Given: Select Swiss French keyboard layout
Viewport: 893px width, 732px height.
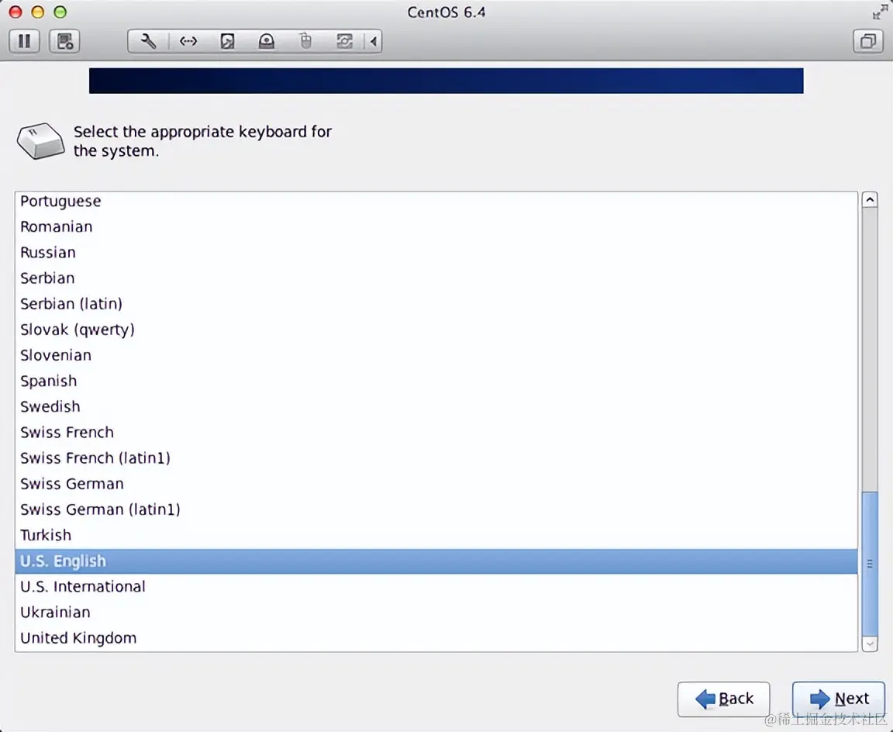Looking at the screenshot, I should [436, 432].
